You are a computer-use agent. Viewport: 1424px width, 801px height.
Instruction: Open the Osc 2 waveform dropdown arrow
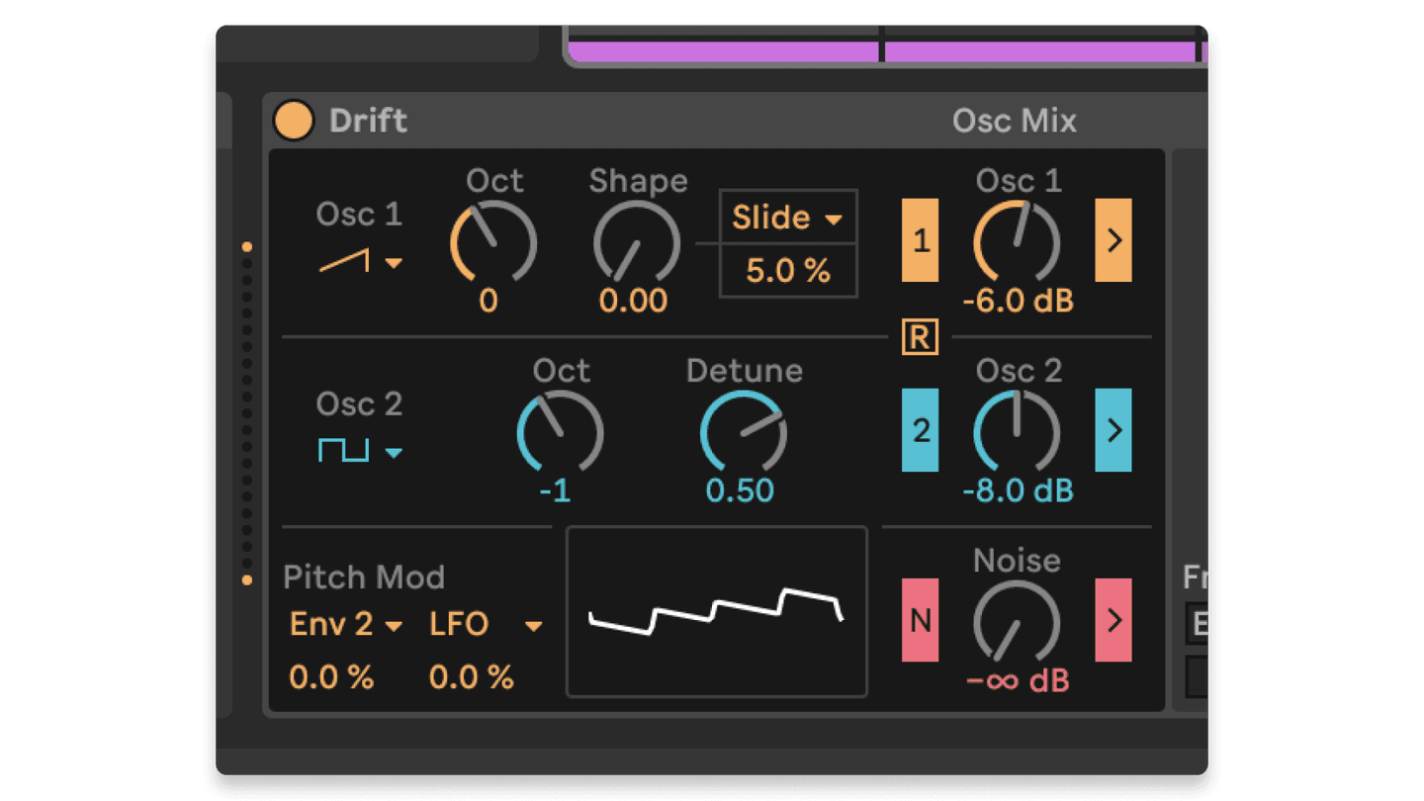pyautogui.click(x=394, y=453)
